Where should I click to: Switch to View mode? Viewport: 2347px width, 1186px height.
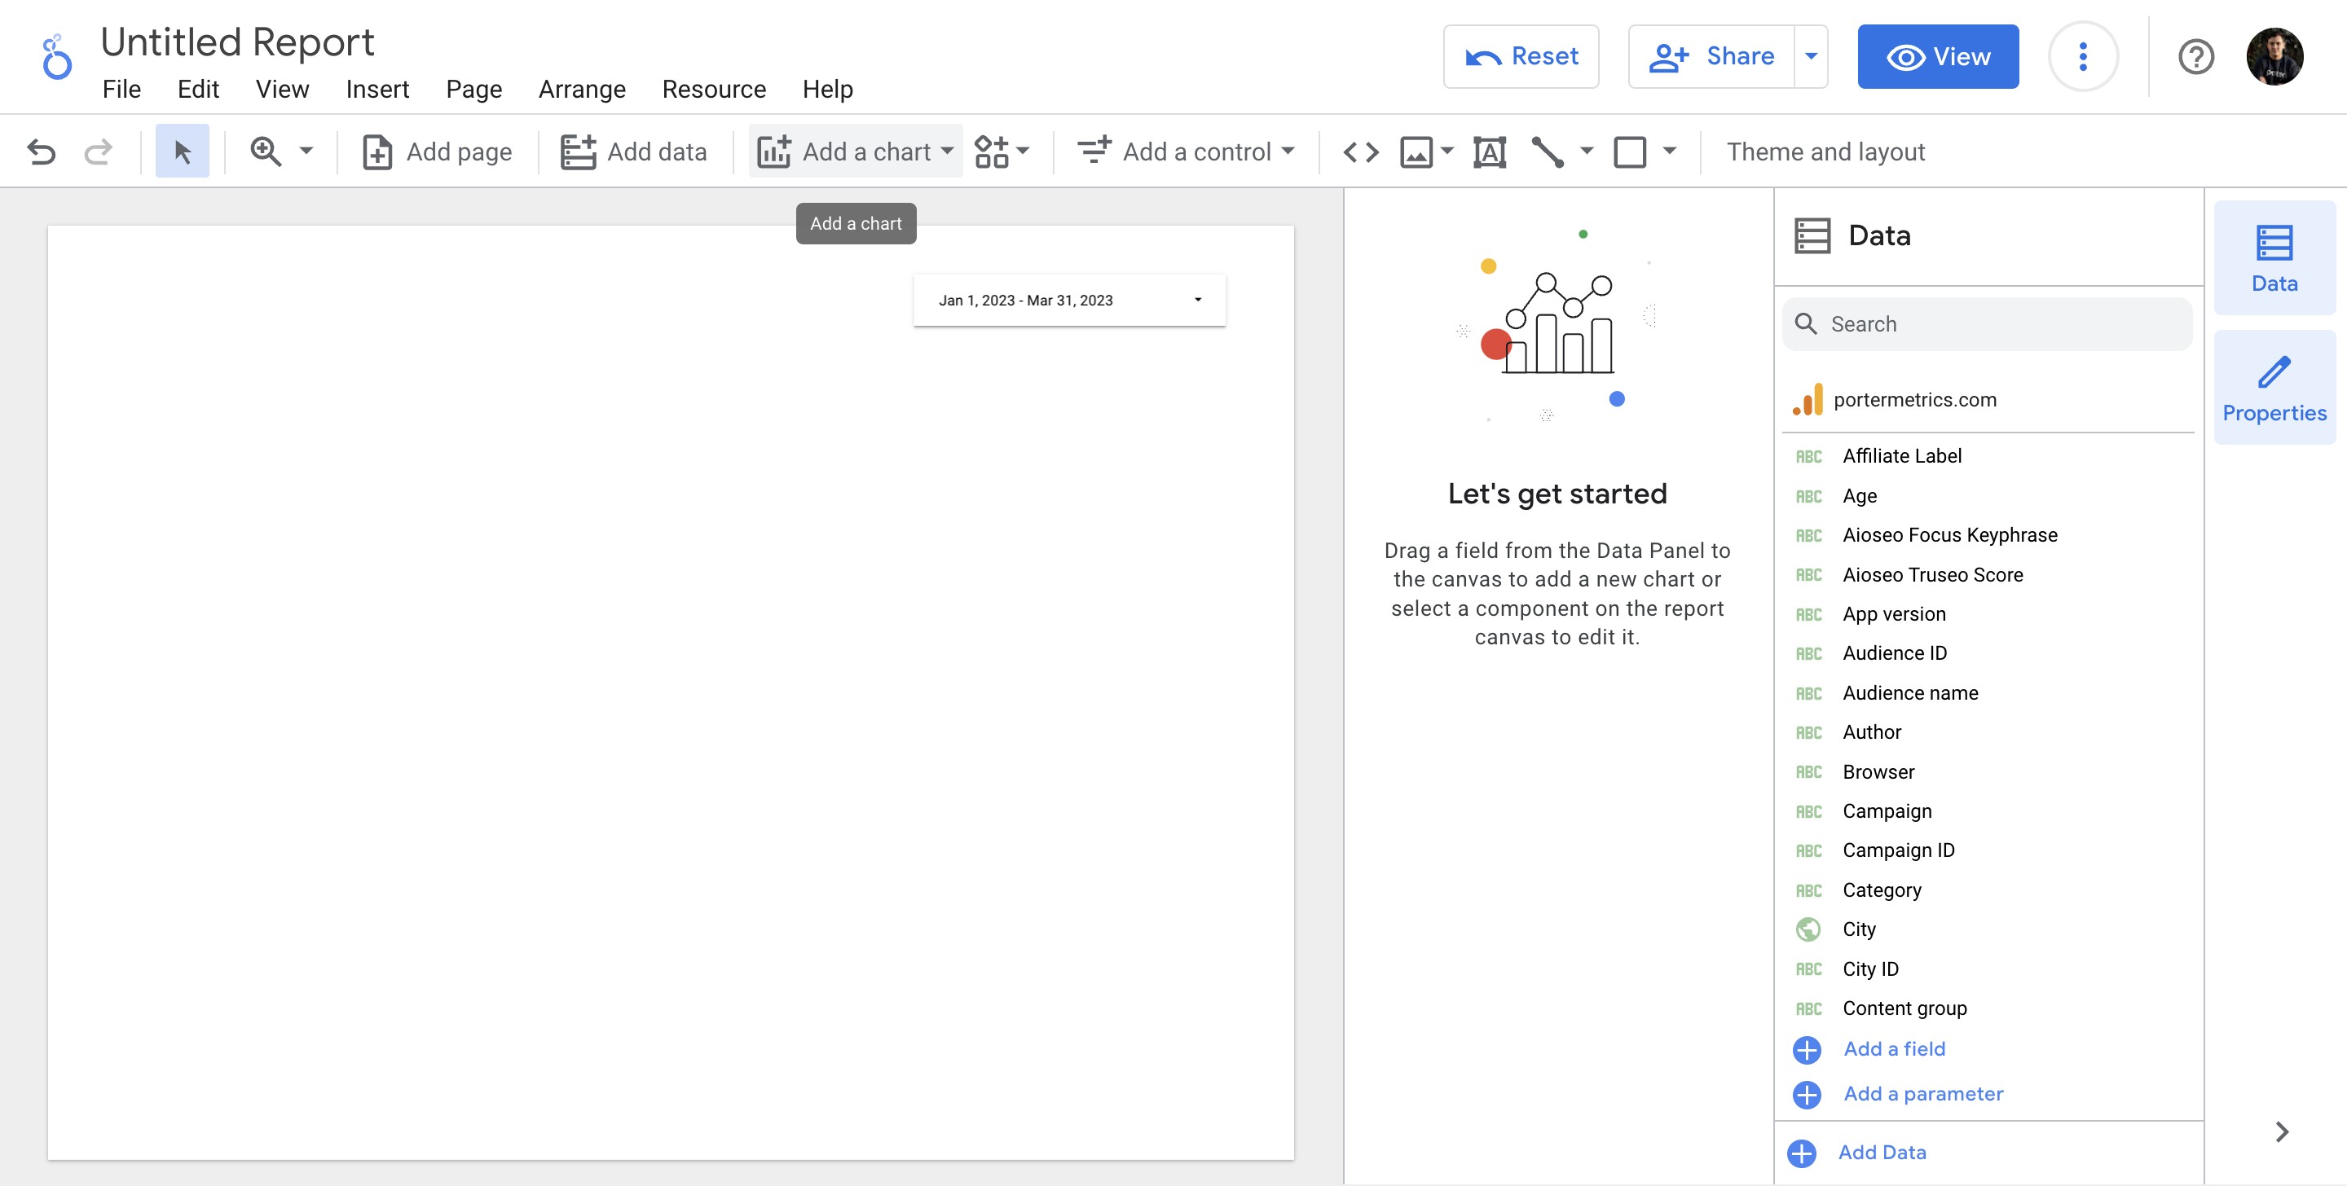pos(1938,56)
